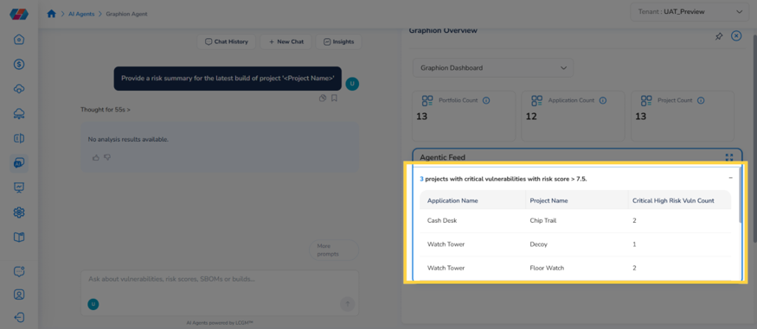Screen dimensions: 757x329
Task: Click the home icon in the breadcrumb
Action: 51,14
